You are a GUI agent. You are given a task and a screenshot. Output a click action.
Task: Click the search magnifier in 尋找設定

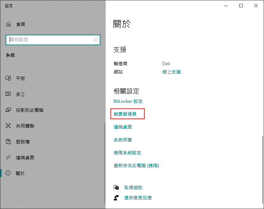point(95,40)
